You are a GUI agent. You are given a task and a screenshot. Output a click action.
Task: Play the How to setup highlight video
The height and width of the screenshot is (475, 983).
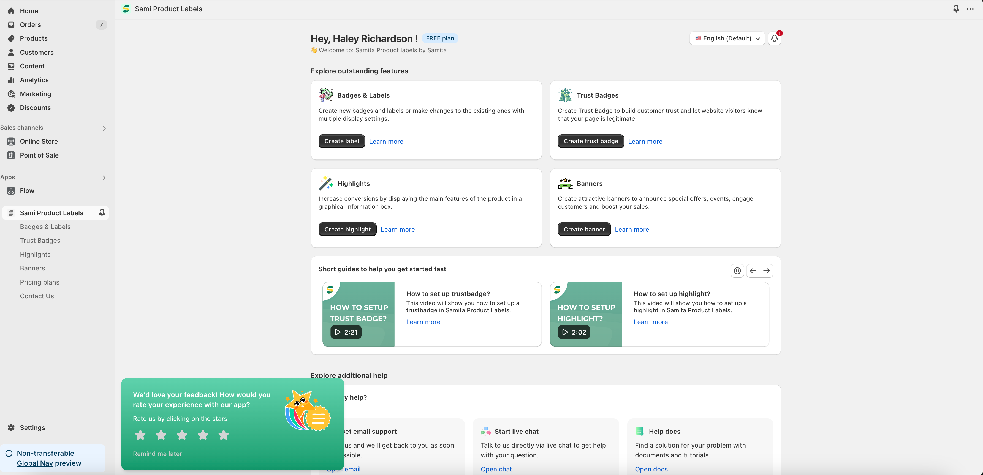(x=574, y=332)
